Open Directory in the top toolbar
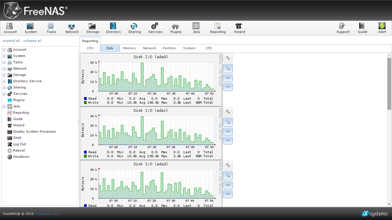The height and width of the screenshot is (220, 392). tap(113, 28)
